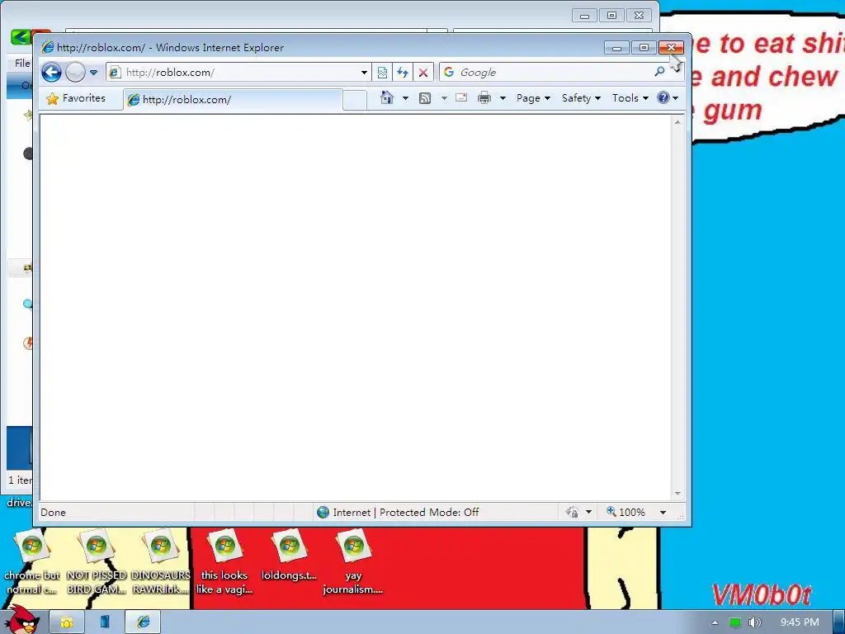Open the NOT PISSED BIRD GAM desktop icon
This screenshot has width=845, height=634.
97,562
